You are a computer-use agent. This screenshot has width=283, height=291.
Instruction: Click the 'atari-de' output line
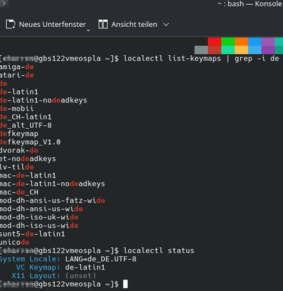tap(17, 75)
